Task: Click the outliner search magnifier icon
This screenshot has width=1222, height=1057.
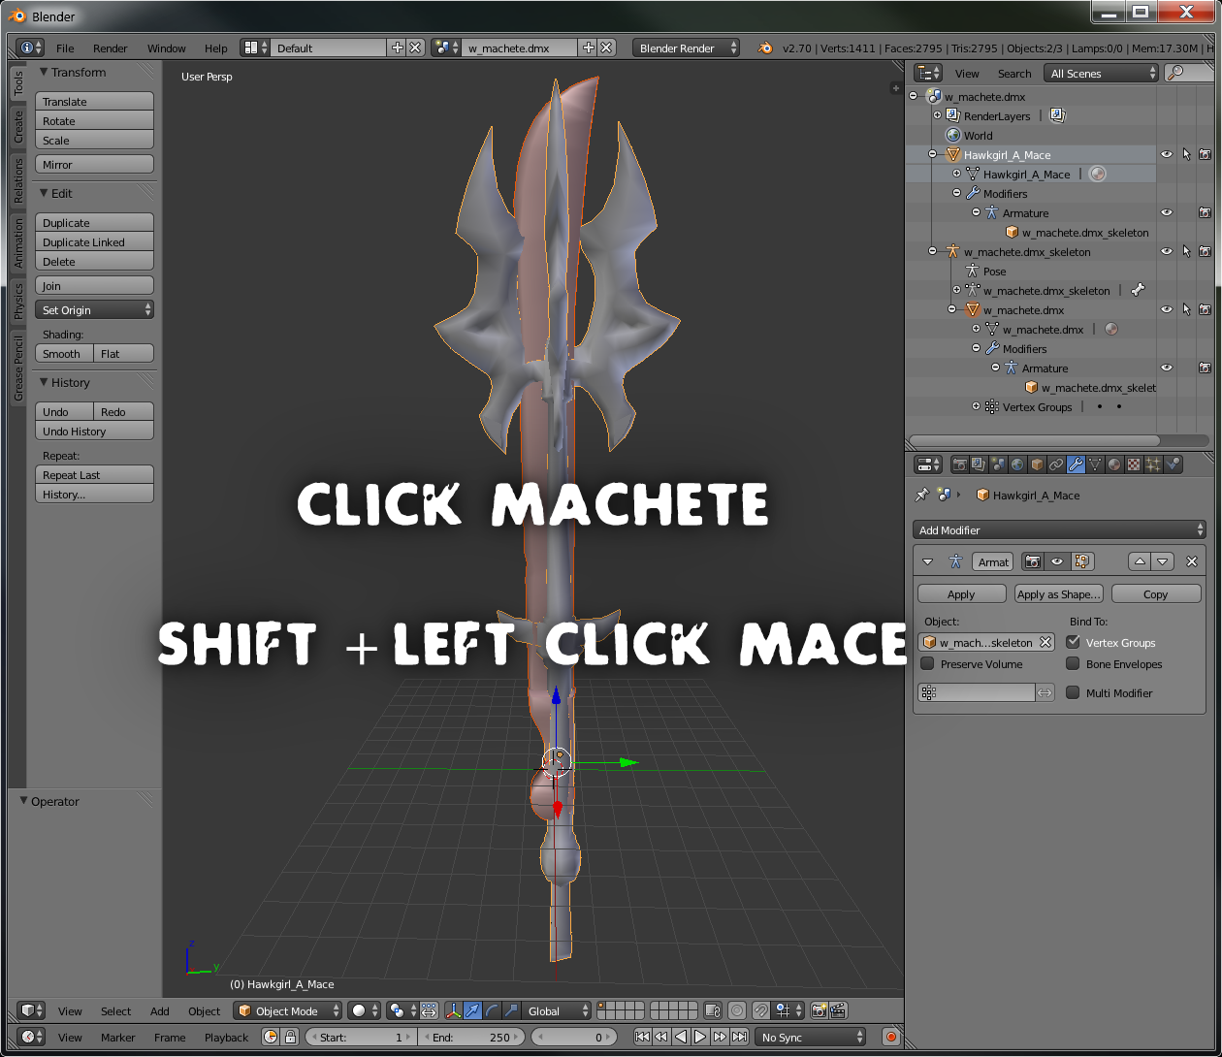Action: [x=1175, y=73]
